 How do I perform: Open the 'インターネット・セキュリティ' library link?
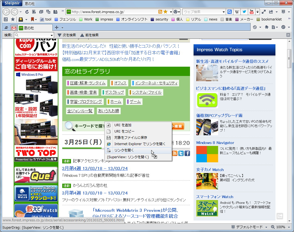click(156, 83)
